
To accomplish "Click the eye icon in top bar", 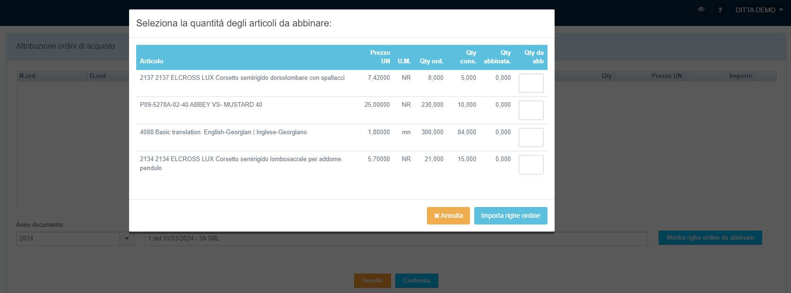I will [701, 9].
